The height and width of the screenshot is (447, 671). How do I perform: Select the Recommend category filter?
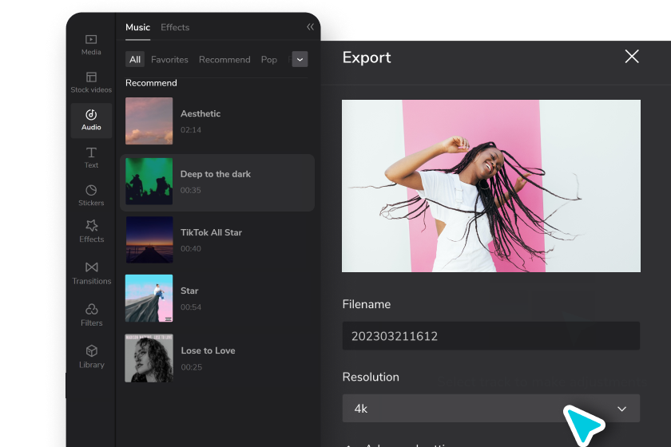(x=224, y=60)
